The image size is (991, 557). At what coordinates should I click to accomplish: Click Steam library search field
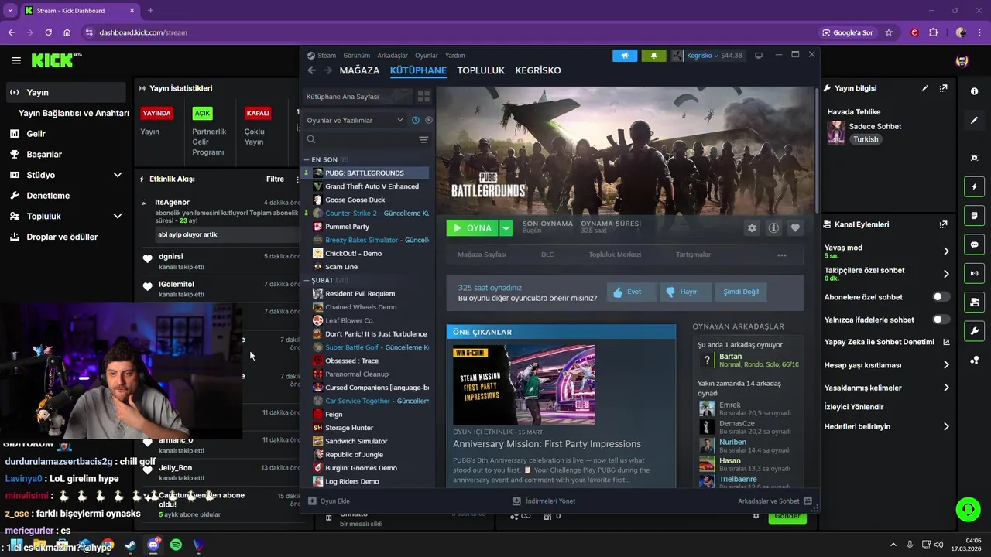click(359, 140)
